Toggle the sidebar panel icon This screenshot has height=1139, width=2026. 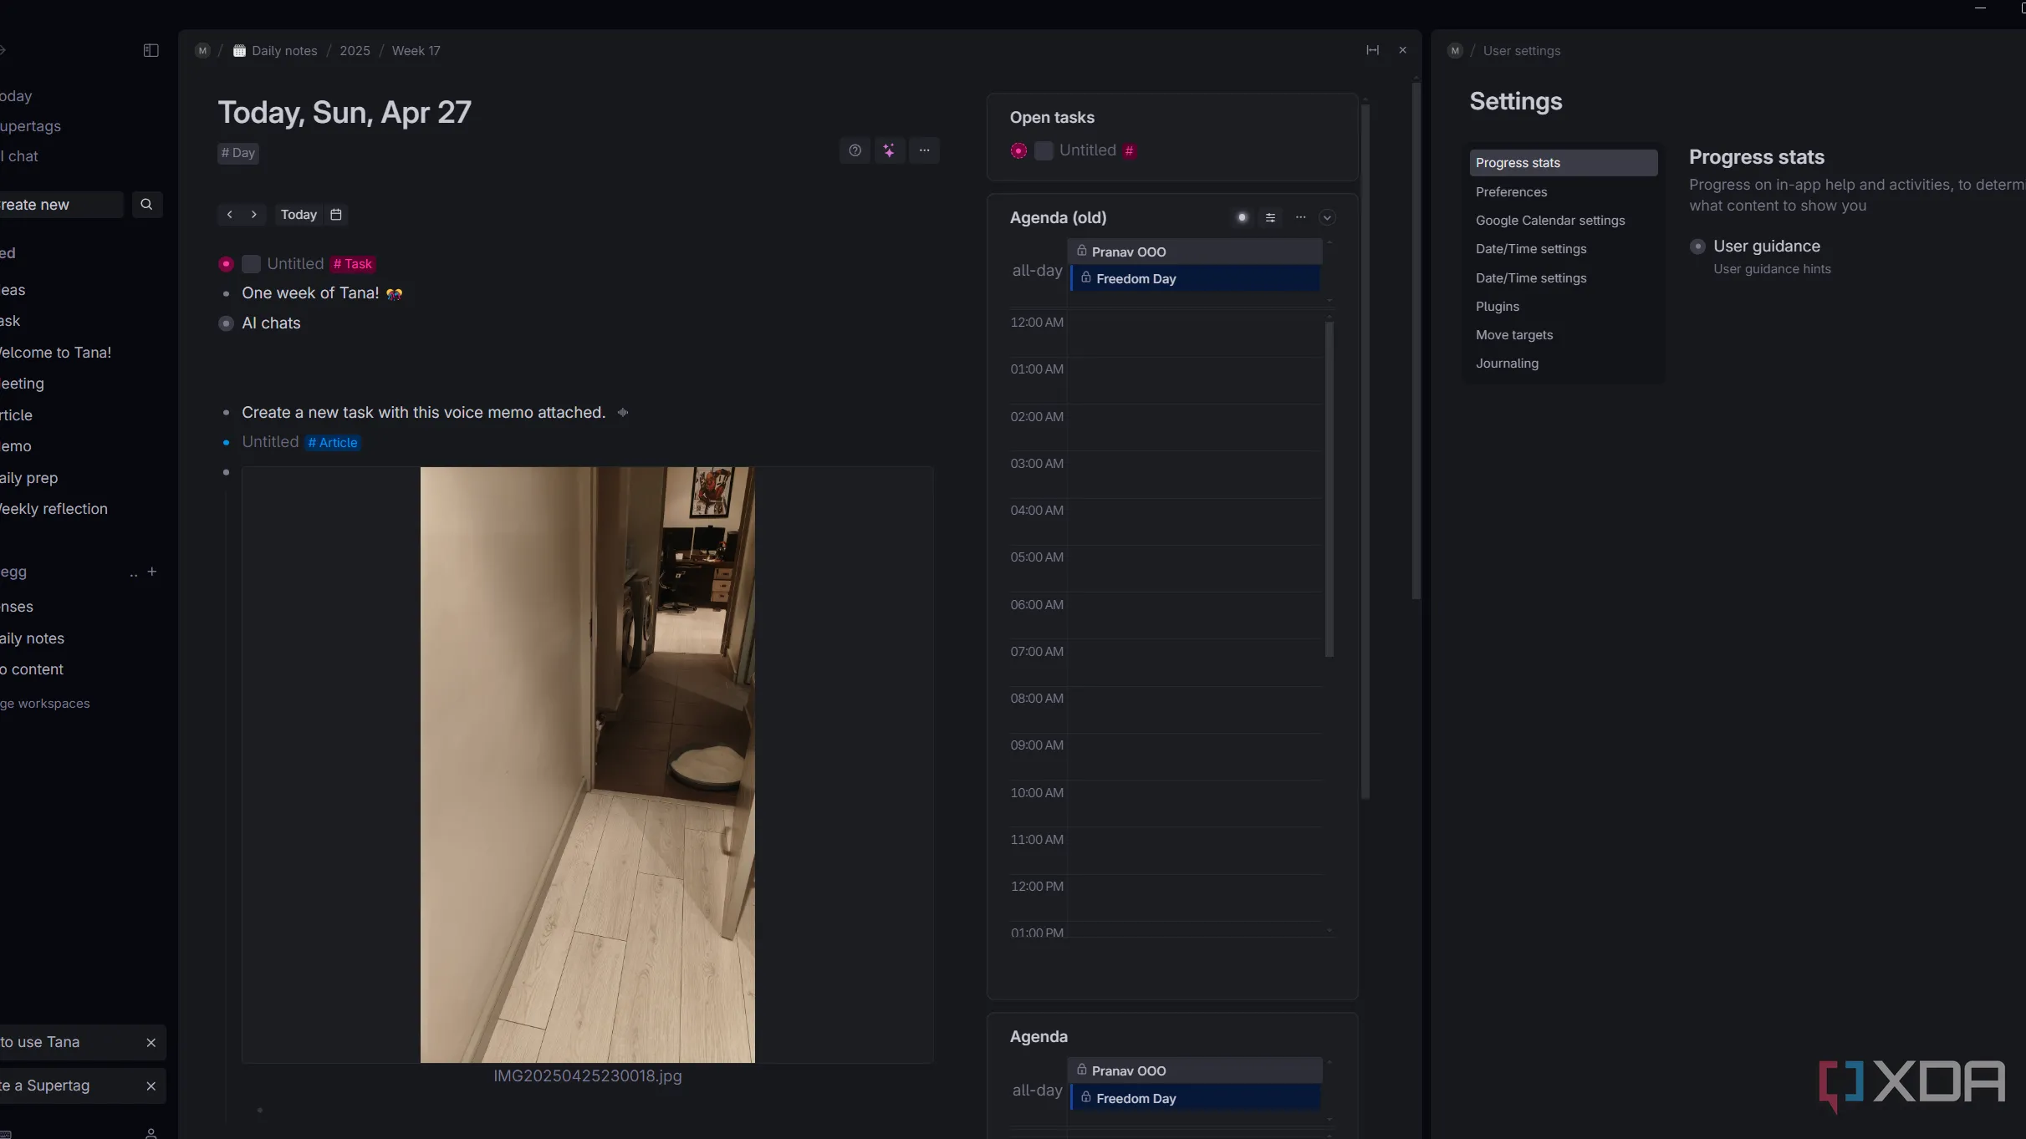(151, 50)
